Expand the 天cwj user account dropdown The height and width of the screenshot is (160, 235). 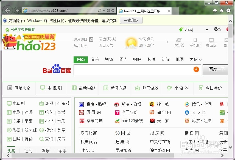point(207,30)
